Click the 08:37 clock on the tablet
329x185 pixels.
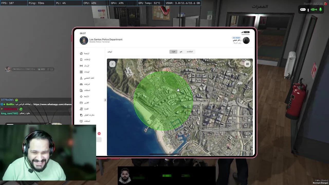[x=83, y=33]
